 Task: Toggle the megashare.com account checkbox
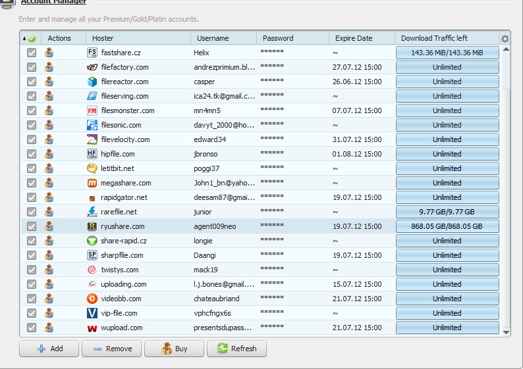coord(32,183)
